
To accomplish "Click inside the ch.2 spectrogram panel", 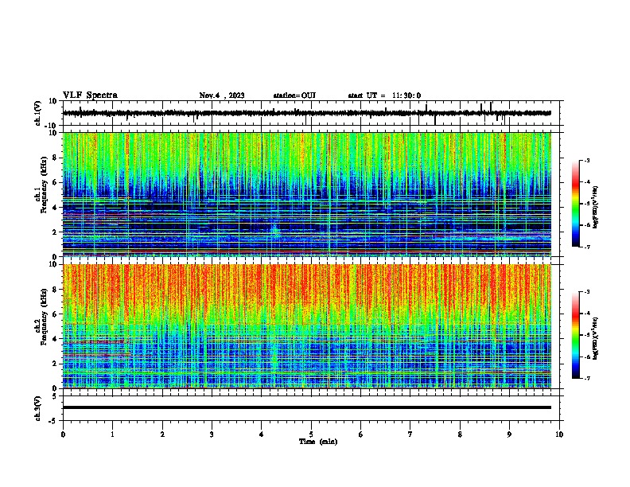I will coord(307,326).
